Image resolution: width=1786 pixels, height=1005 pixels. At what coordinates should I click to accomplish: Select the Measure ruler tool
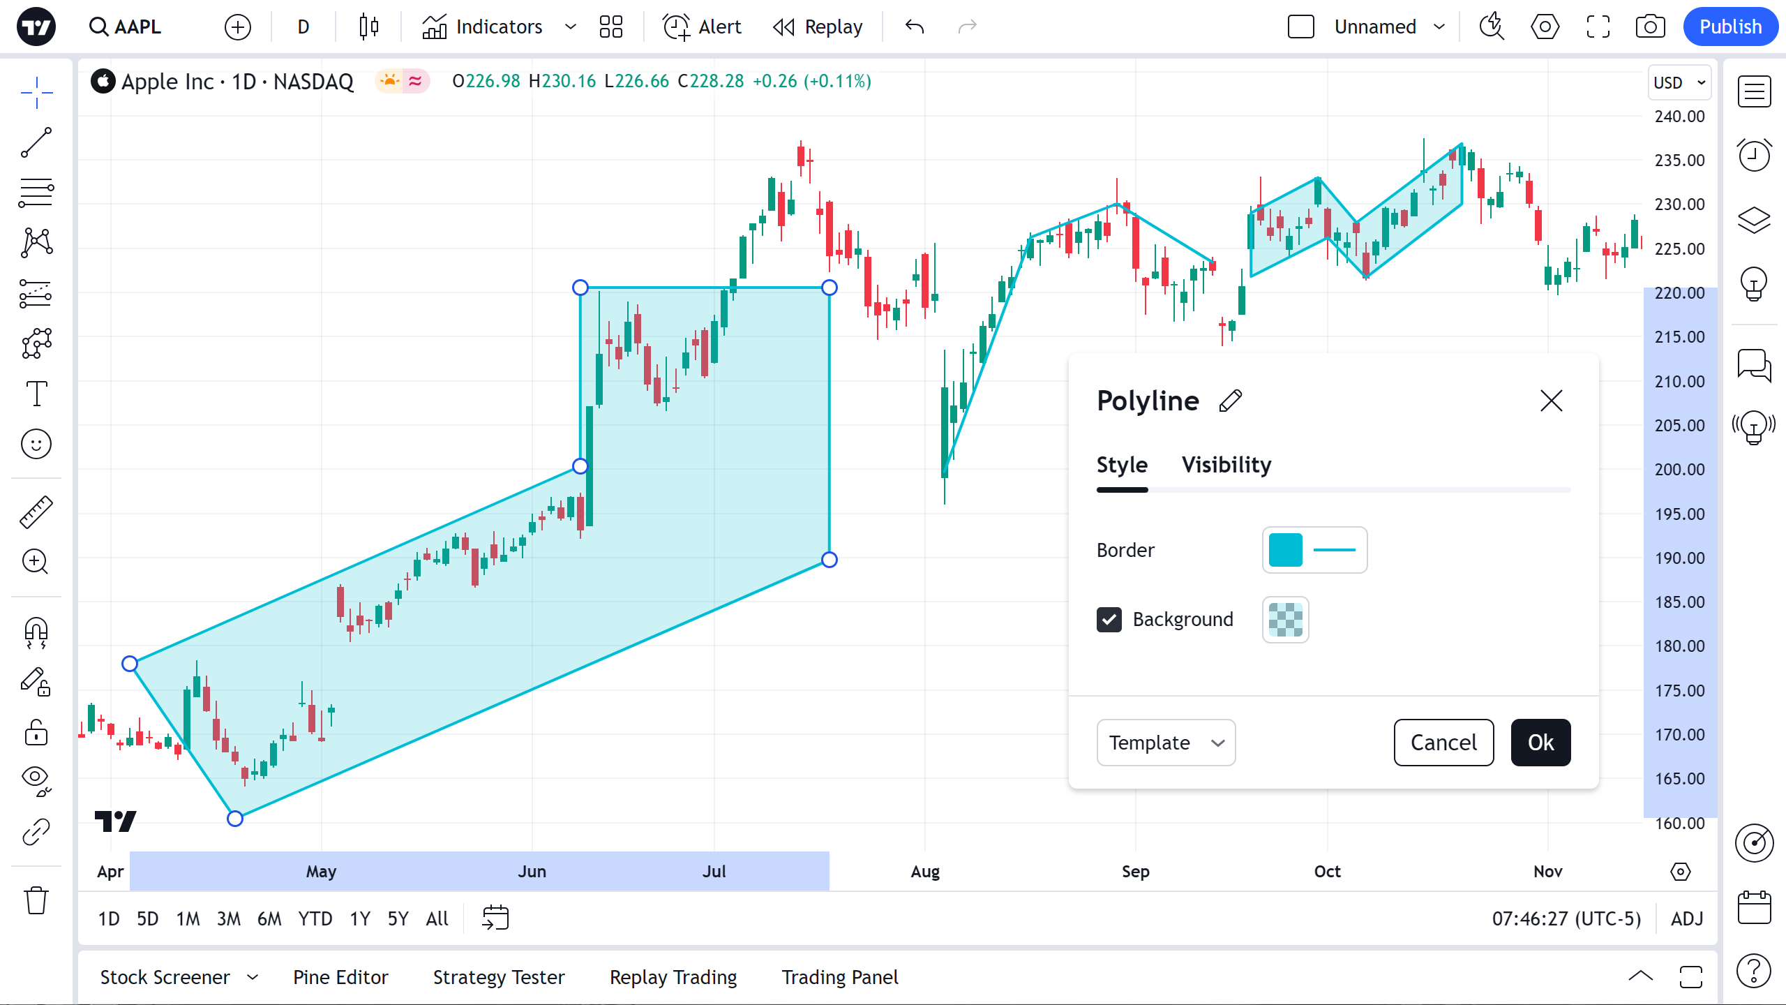[36, 512]
